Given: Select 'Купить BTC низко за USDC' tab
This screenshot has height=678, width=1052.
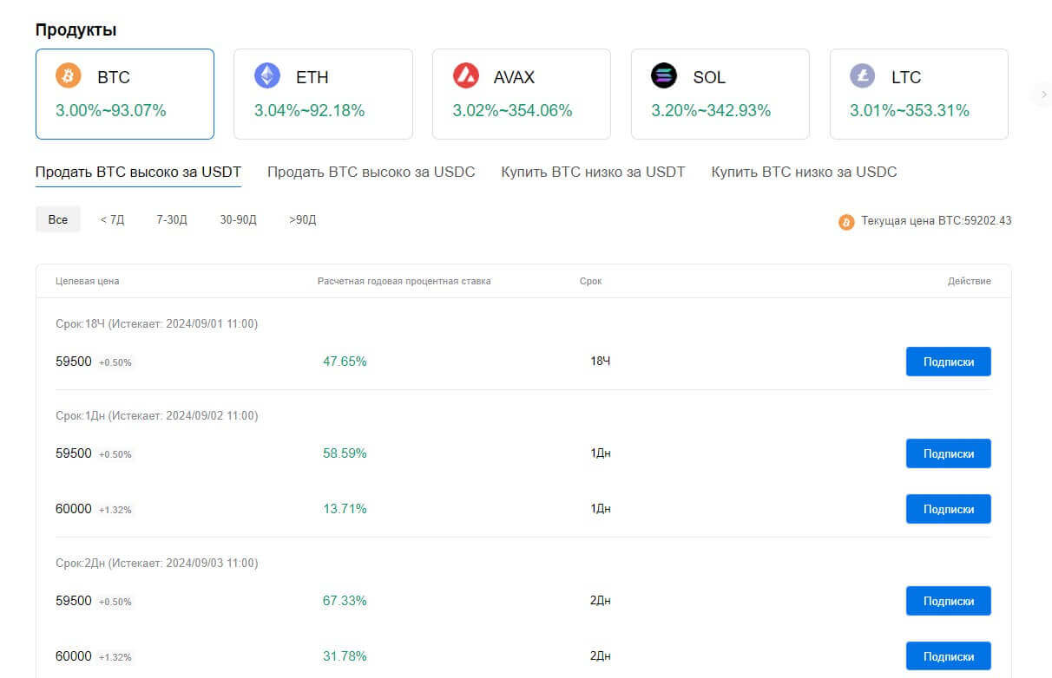Looking at the screenshot, I should [x=804, y=172].
